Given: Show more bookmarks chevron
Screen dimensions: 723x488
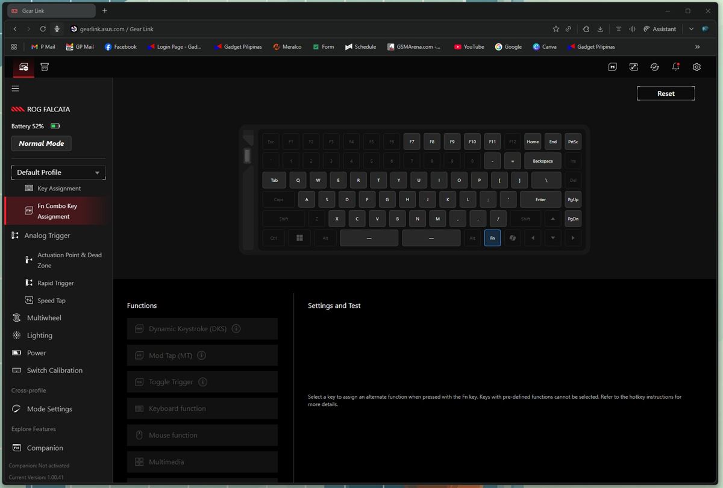Looking at the screenshot, I should click(x=697, y=46).
